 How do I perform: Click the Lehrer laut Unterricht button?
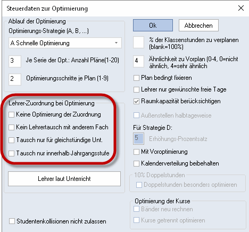(64, 179)
